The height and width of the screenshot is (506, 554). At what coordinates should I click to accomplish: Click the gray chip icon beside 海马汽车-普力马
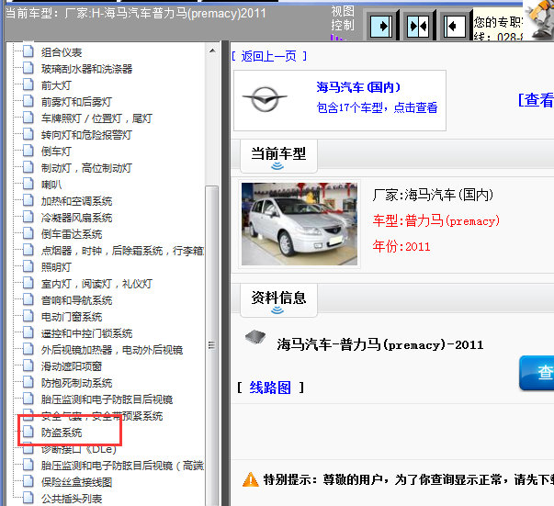point(255,337)
